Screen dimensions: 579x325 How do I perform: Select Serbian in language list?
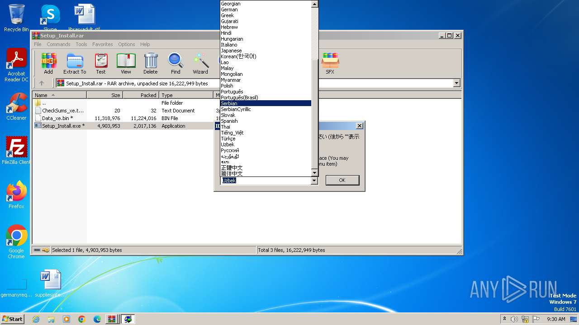click(x=266, y=103)
